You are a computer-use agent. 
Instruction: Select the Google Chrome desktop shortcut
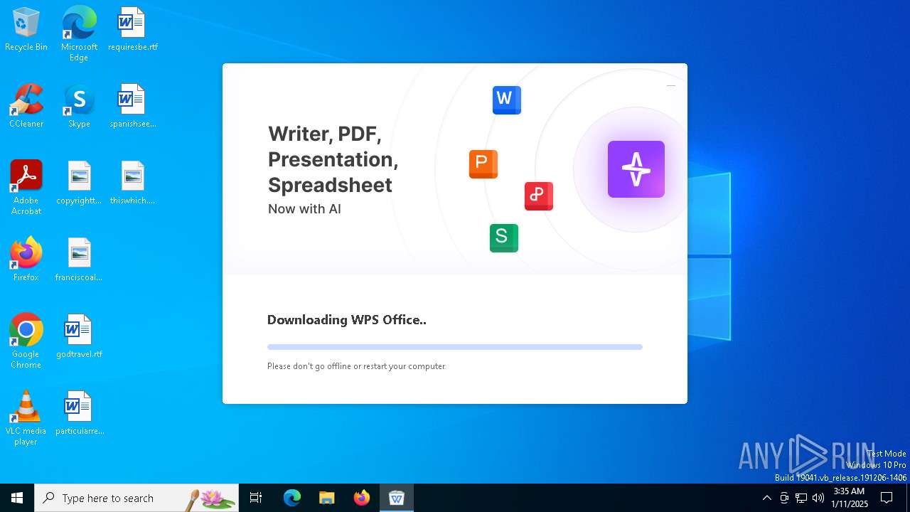coord(26,341)
